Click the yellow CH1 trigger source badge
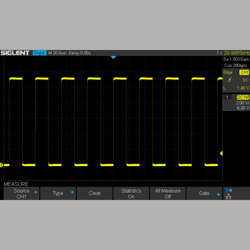This screenshot has height=250, width=250. click(x=244, y=72)
